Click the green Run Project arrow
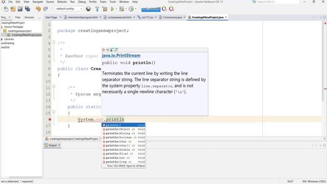Image resolution: width=327 pixels, height=184 pixels. coord(112,9)
